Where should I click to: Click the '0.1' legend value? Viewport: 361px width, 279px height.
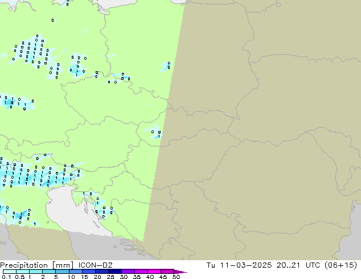click(x=6, y=277)
